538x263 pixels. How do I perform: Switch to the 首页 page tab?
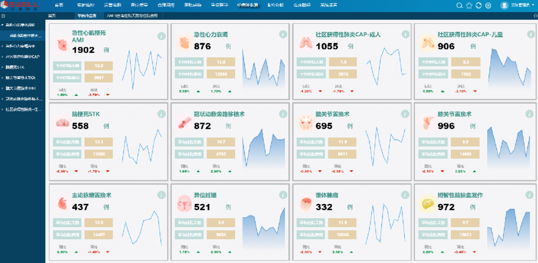(x=51, y=16)
